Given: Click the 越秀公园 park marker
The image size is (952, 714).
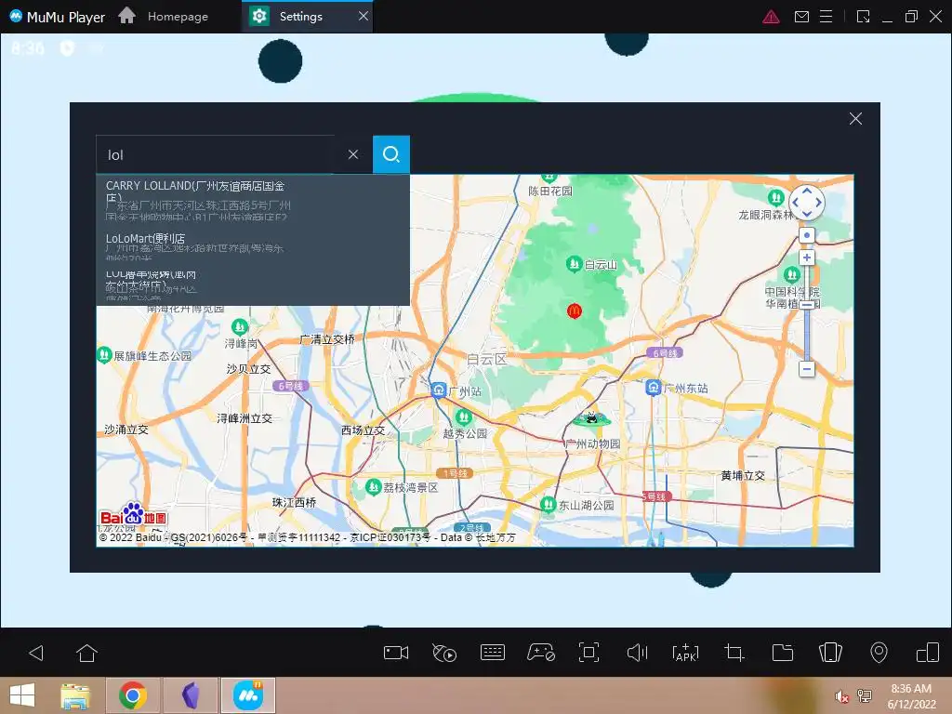Looking at the screenshot, I should [463, 417].
